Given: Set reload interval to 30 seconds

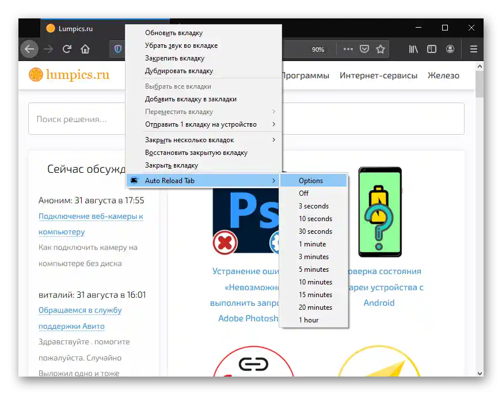Looking at the screenshot, I should tap(314, 231).
